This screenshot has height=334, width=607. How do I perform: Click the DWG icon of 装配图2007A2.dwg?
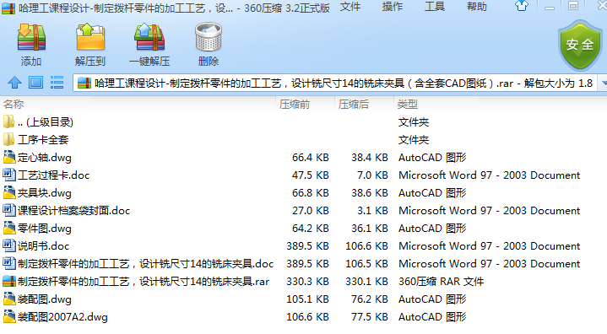(x=9, y=316)
